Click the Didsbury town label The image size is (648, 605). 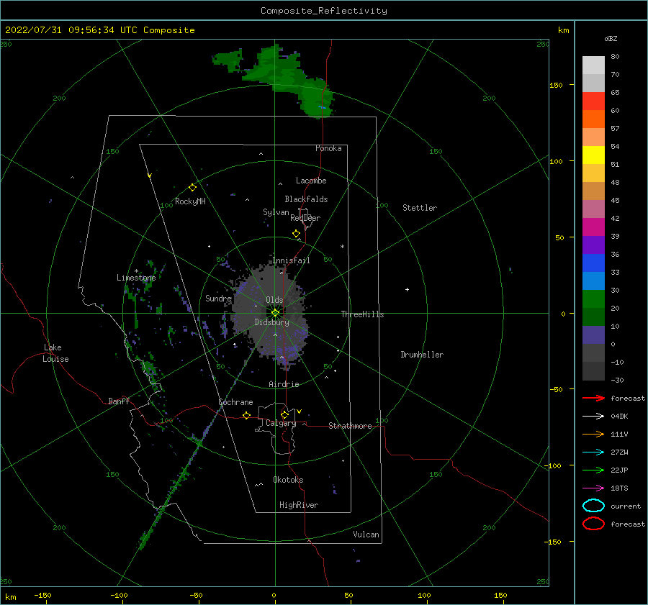[x=272, y=322]
